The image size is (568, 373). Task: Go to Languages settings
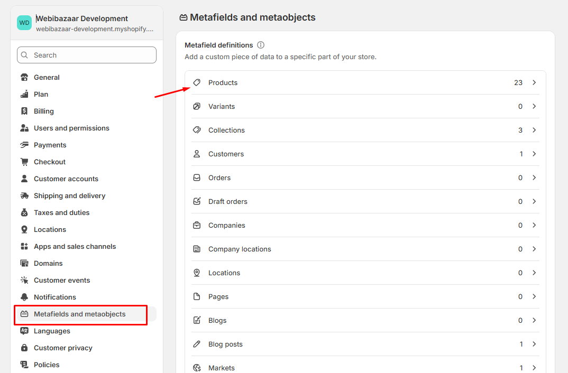(x=52, y=331)
